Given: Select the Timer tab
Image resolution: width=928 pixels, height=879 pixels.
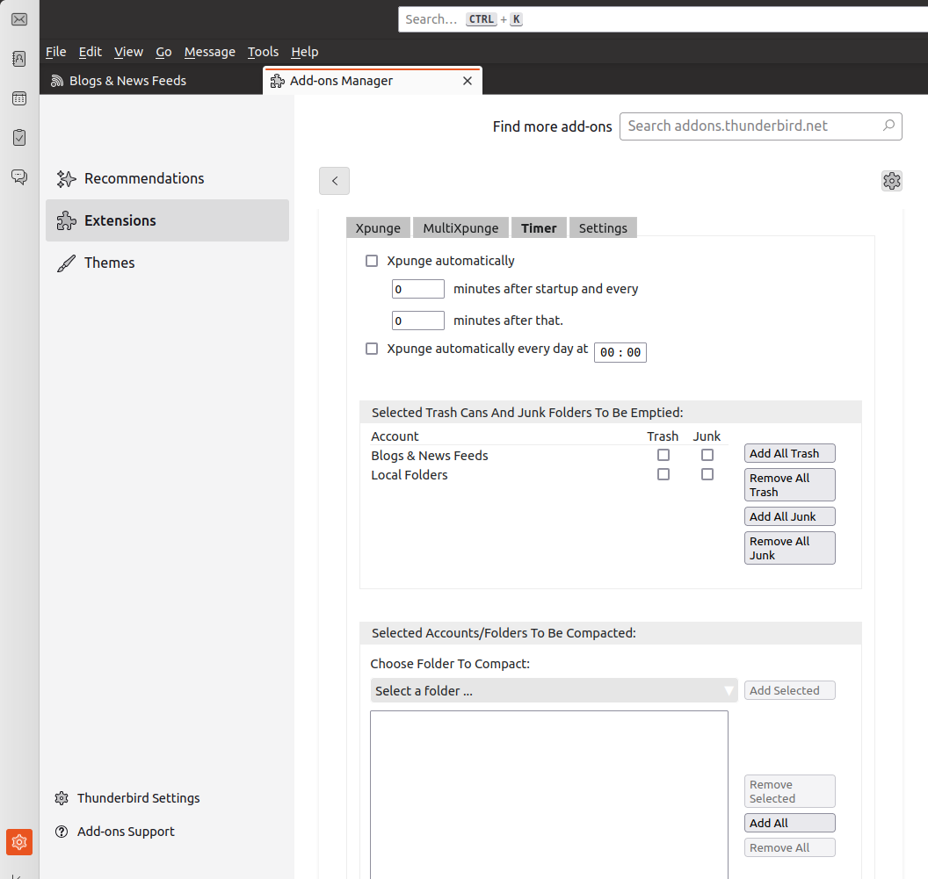Looking at the screenshot, I should click(539, 227).
